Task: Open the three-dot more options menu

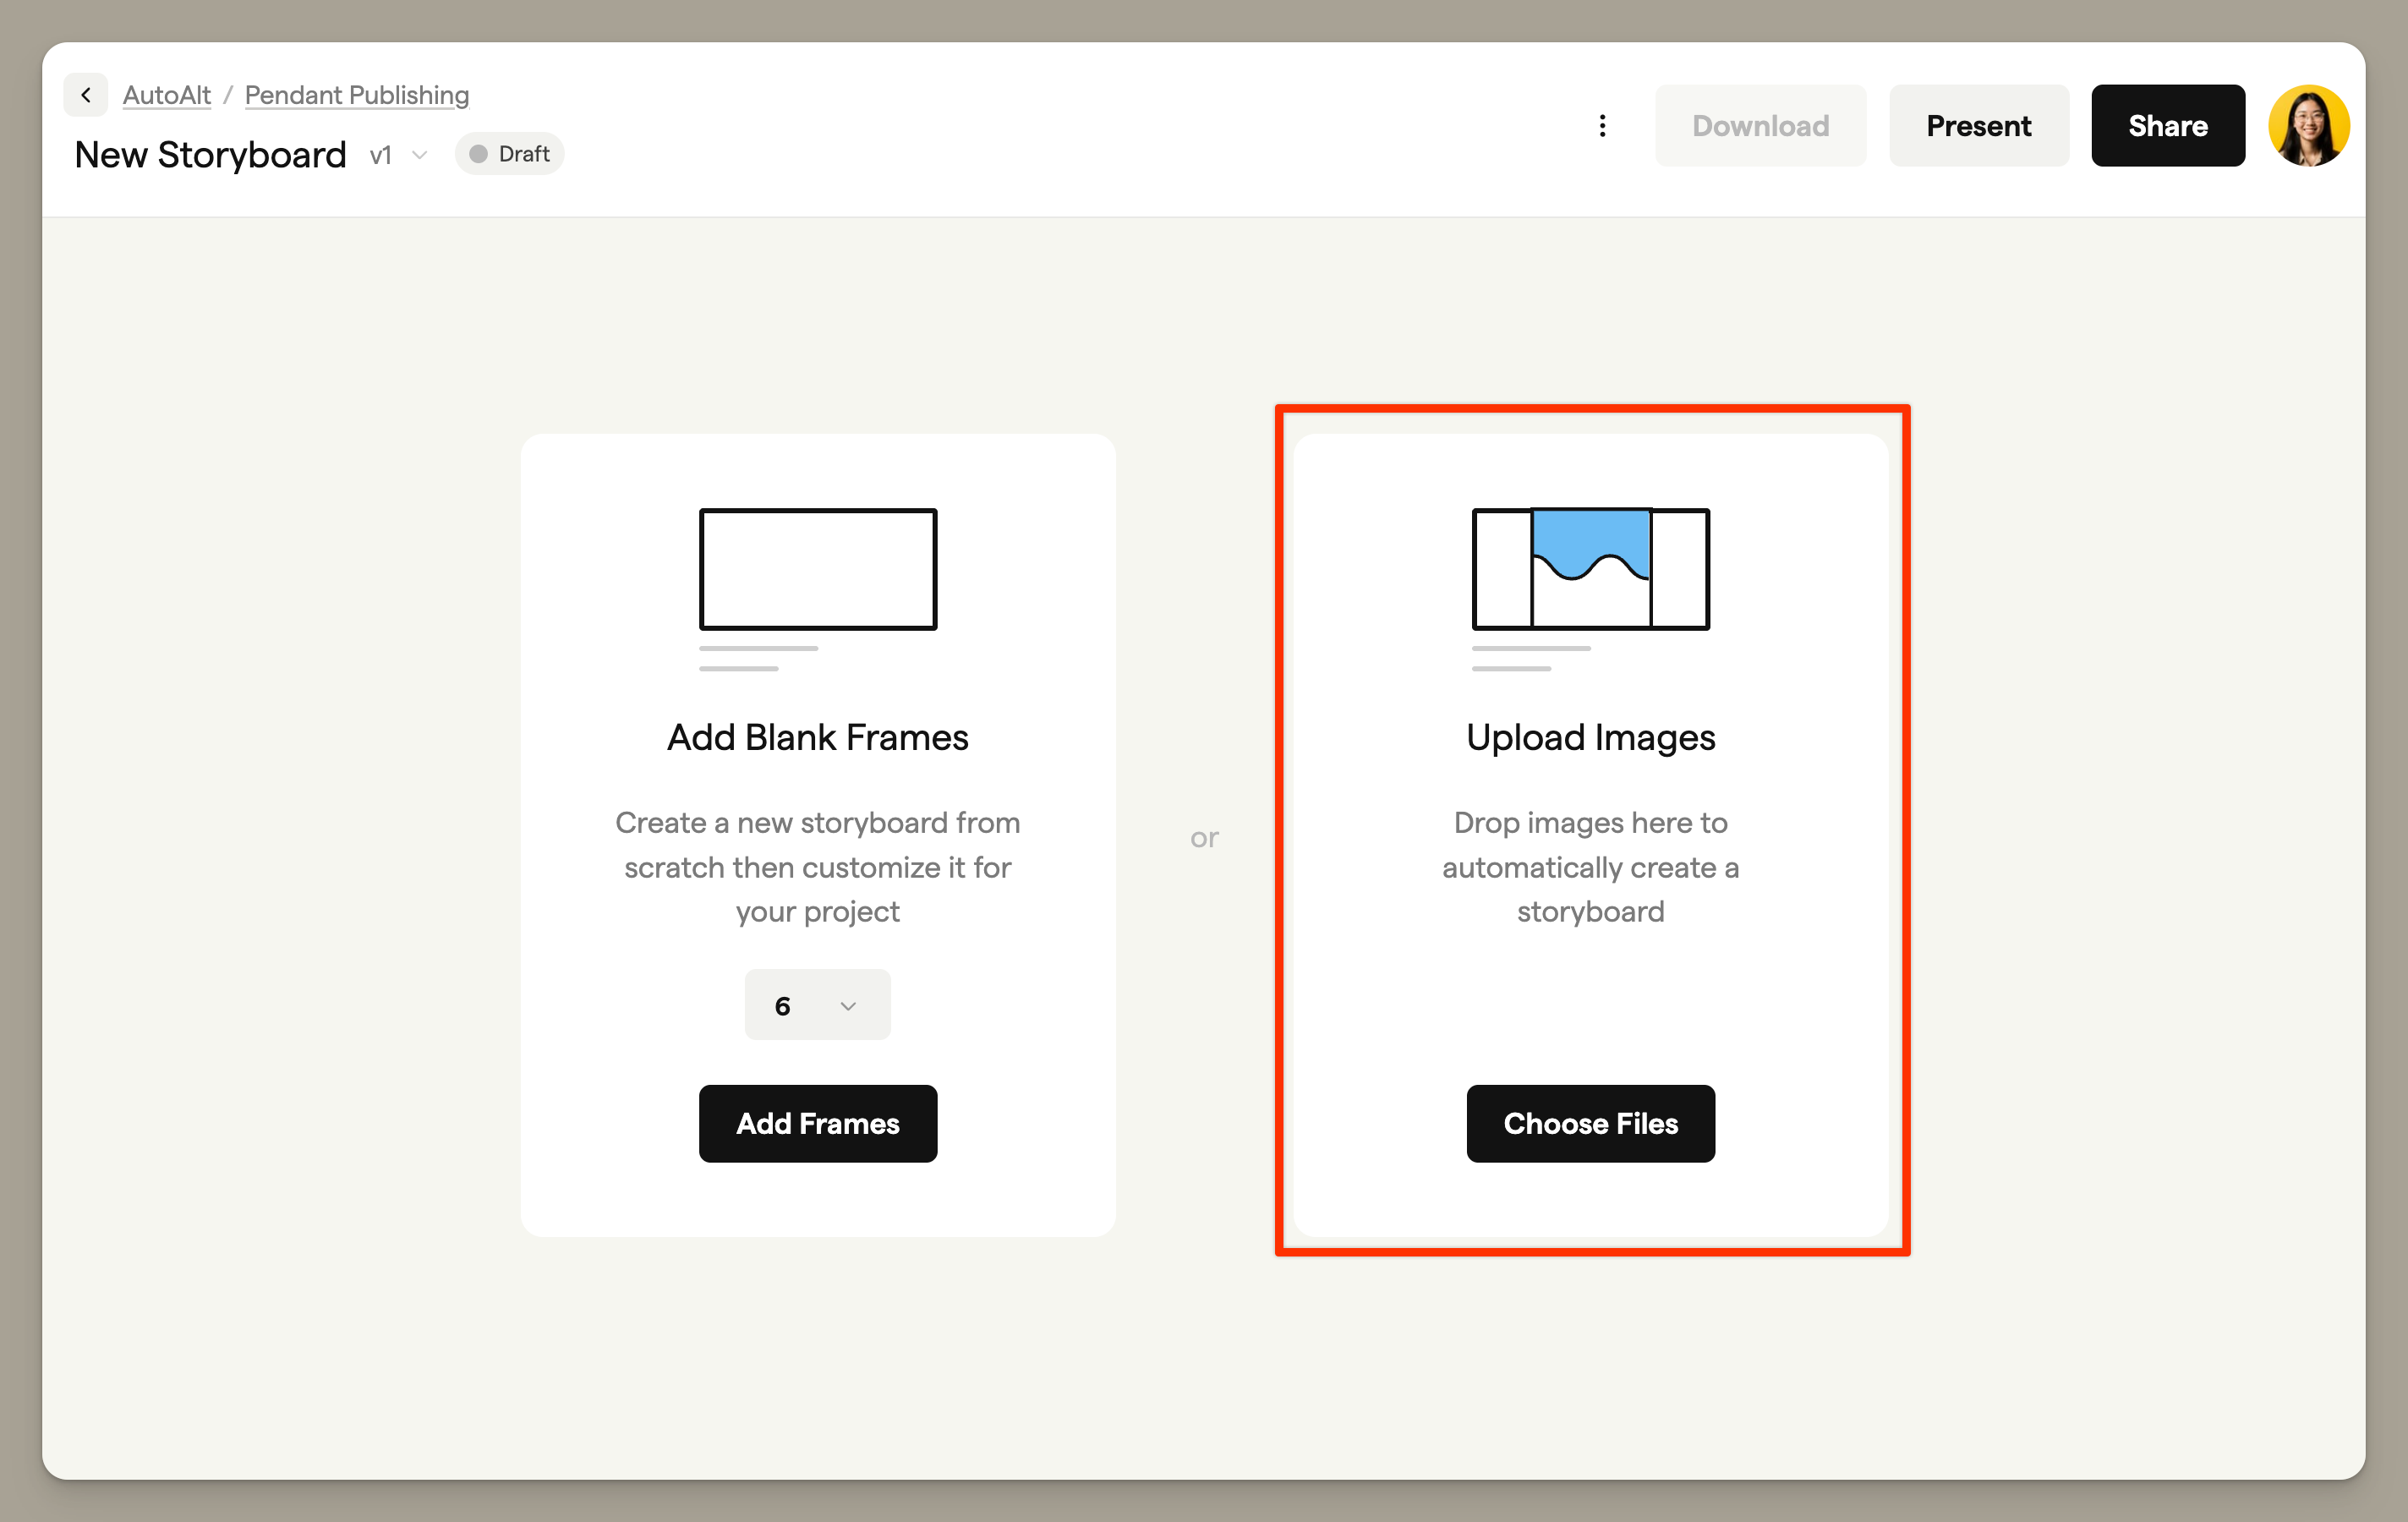Action: [x=1602, y=126]
